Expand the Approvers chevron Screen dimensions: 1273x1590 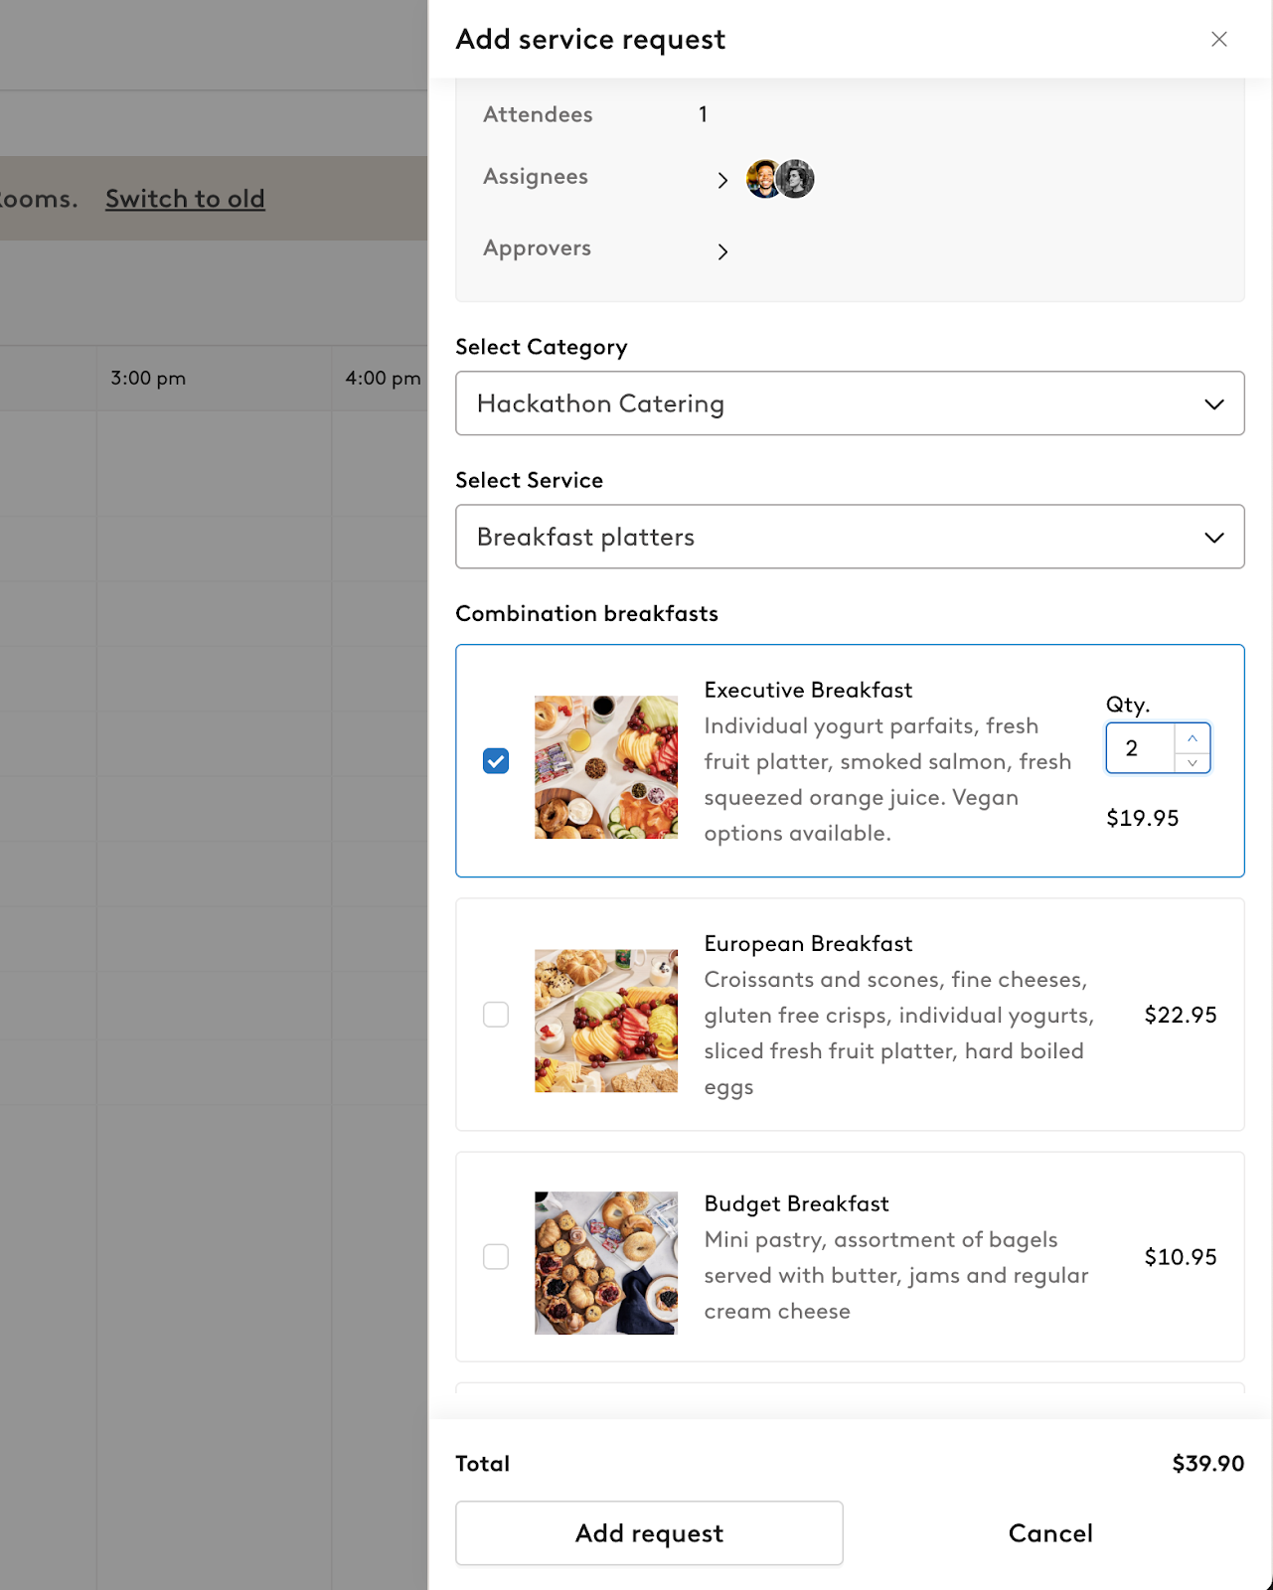point(722,251)
